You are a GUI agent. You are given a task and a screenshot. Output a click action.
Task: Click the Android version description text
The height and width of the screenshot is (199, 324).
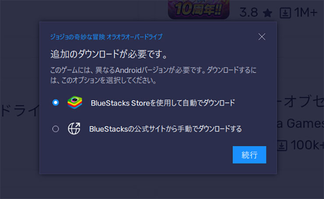[153, 75]
